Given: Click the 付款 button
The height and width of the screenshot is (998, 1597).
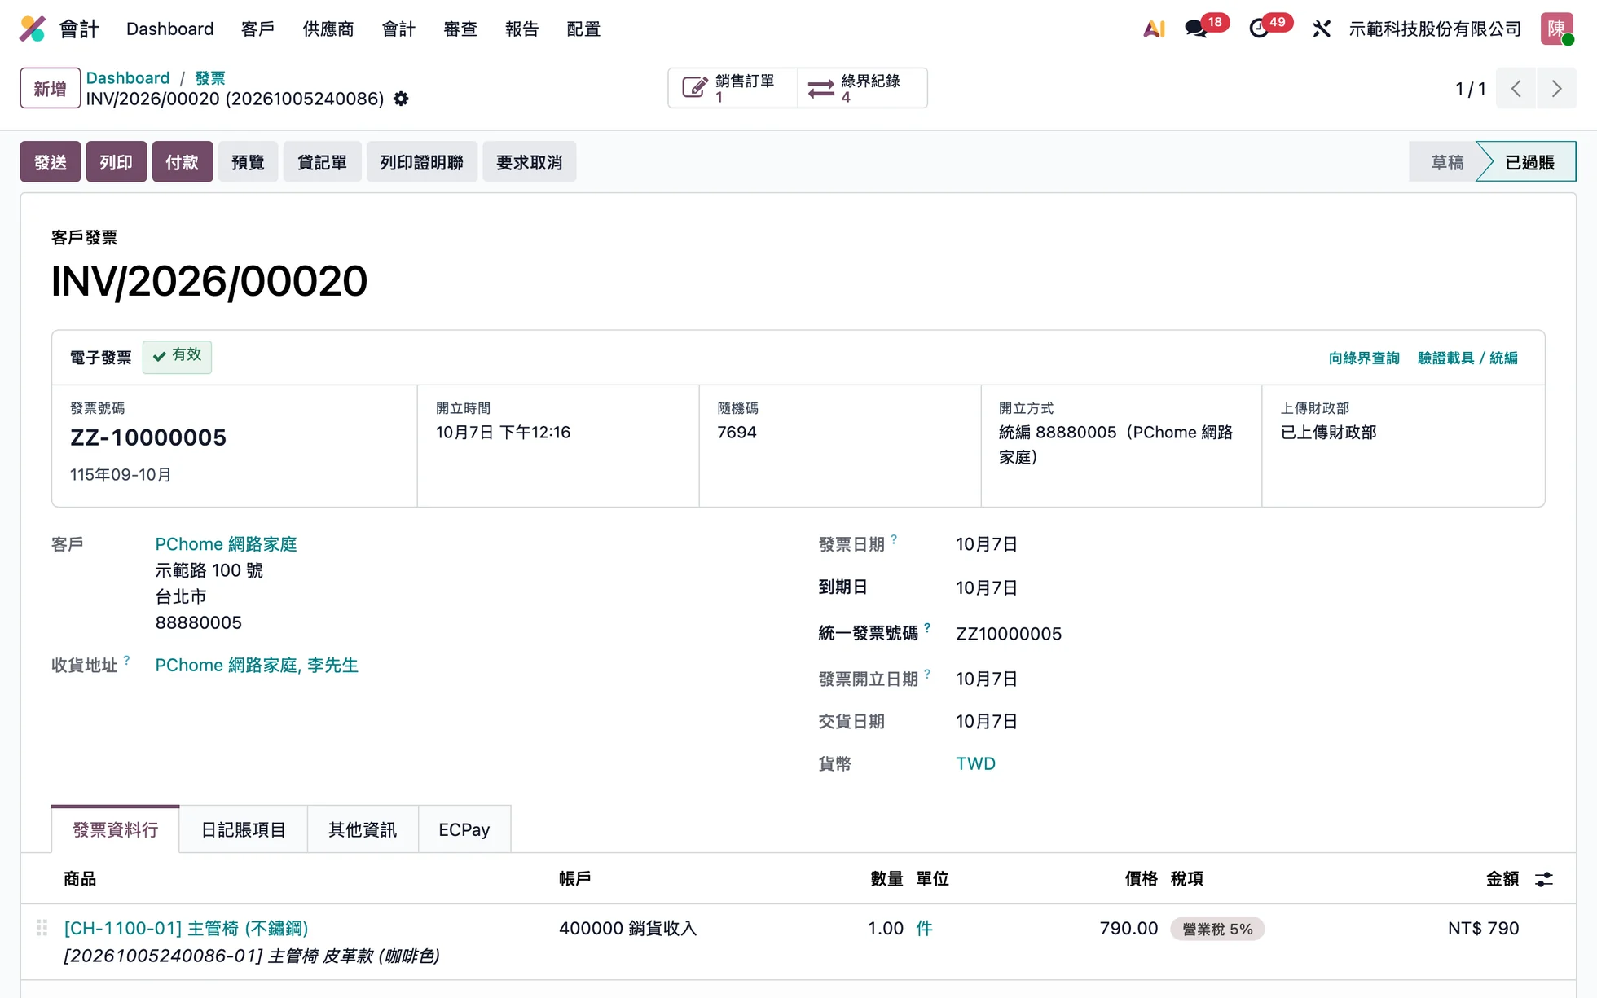Looking at the screenshot, I should click(x=183, y=162).
